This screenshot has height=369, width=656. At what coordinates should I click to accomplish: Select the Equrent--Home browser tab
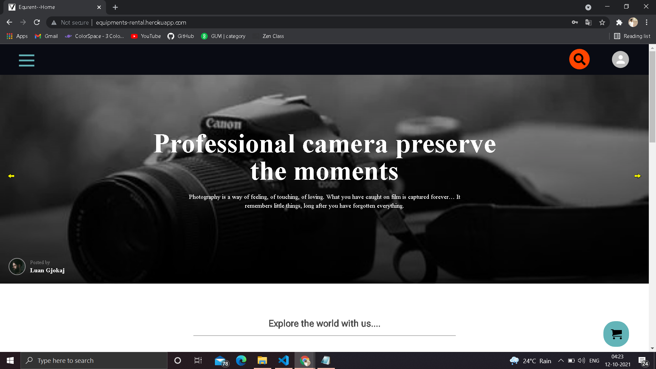pyautogui.click(x=51, y=7)
